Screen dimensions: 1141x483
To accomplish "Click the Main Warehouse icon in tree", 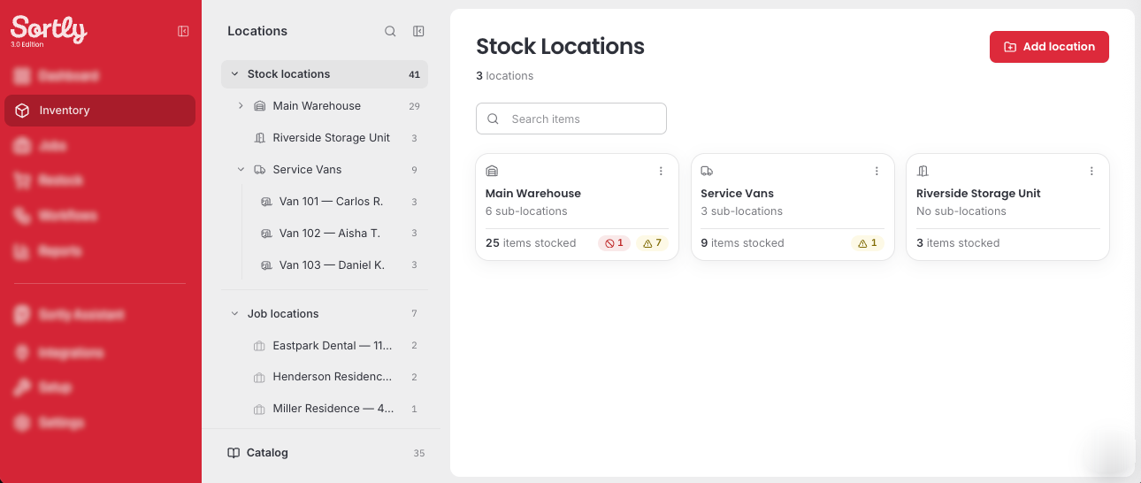I will click(260, 106).
